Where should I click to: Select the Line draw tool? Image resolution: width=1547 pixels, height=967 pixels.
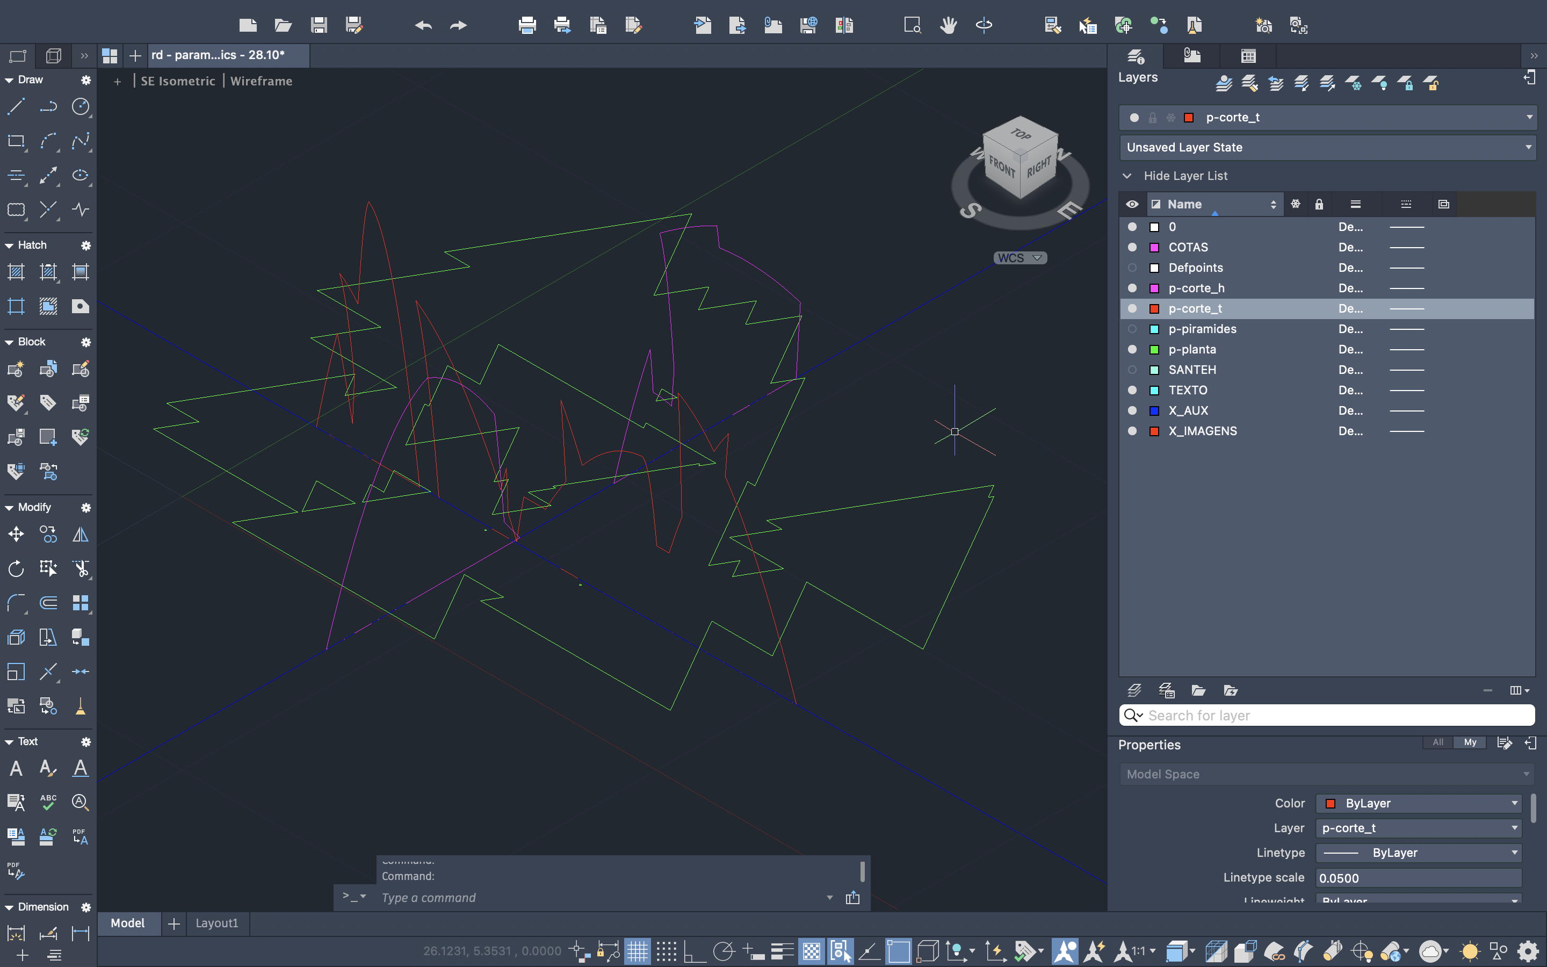(x=16, y=107)
